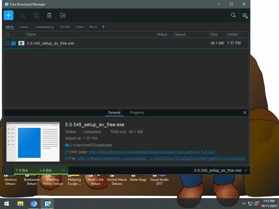
Task: Sort by the Size column header
Action: [217, 35]
